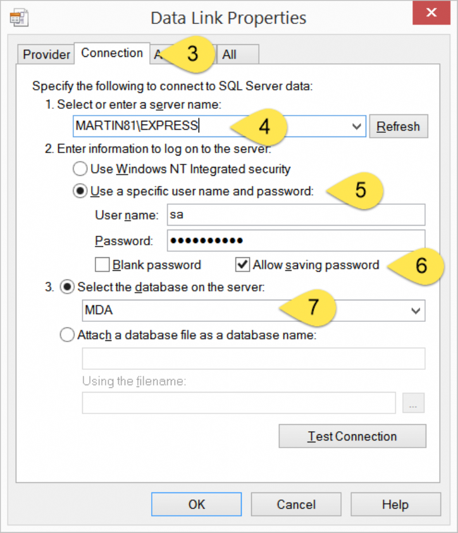Select Use a specific user name and password

[80, 191]
